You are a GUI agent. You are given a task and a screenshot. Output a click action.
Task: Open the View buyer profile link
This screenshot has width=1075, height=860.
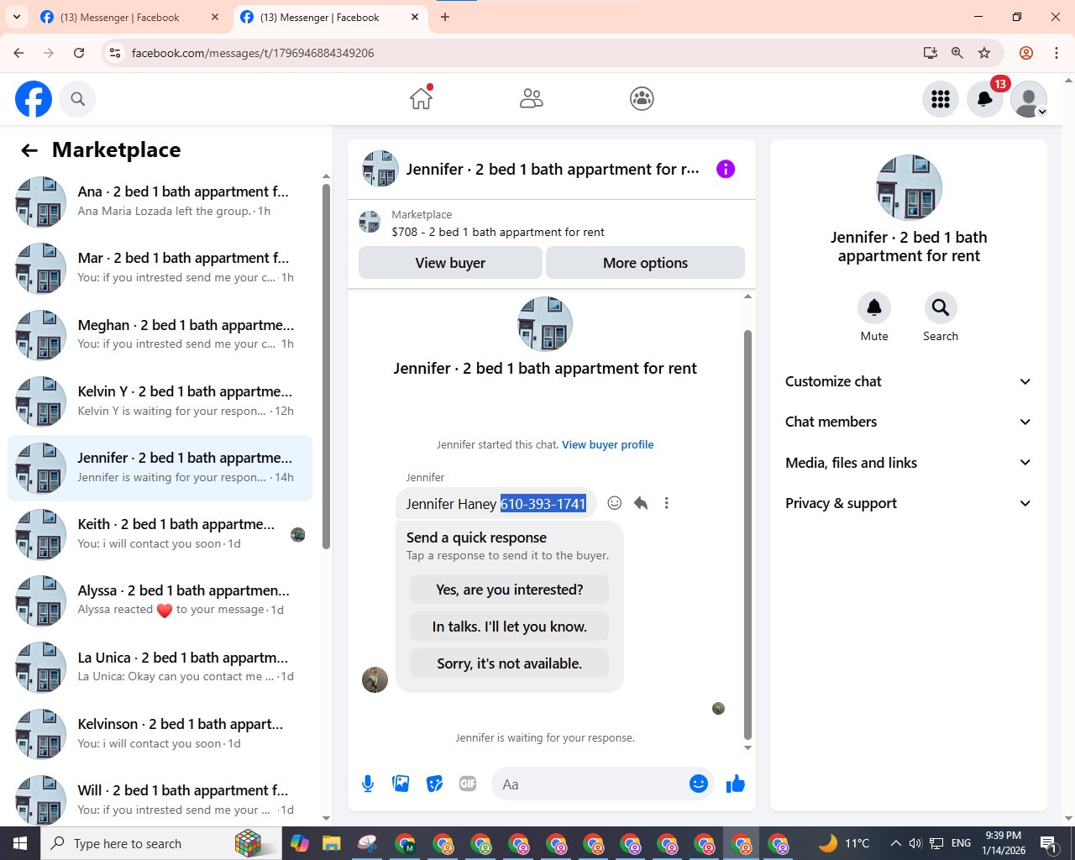[x=607, y=445]
